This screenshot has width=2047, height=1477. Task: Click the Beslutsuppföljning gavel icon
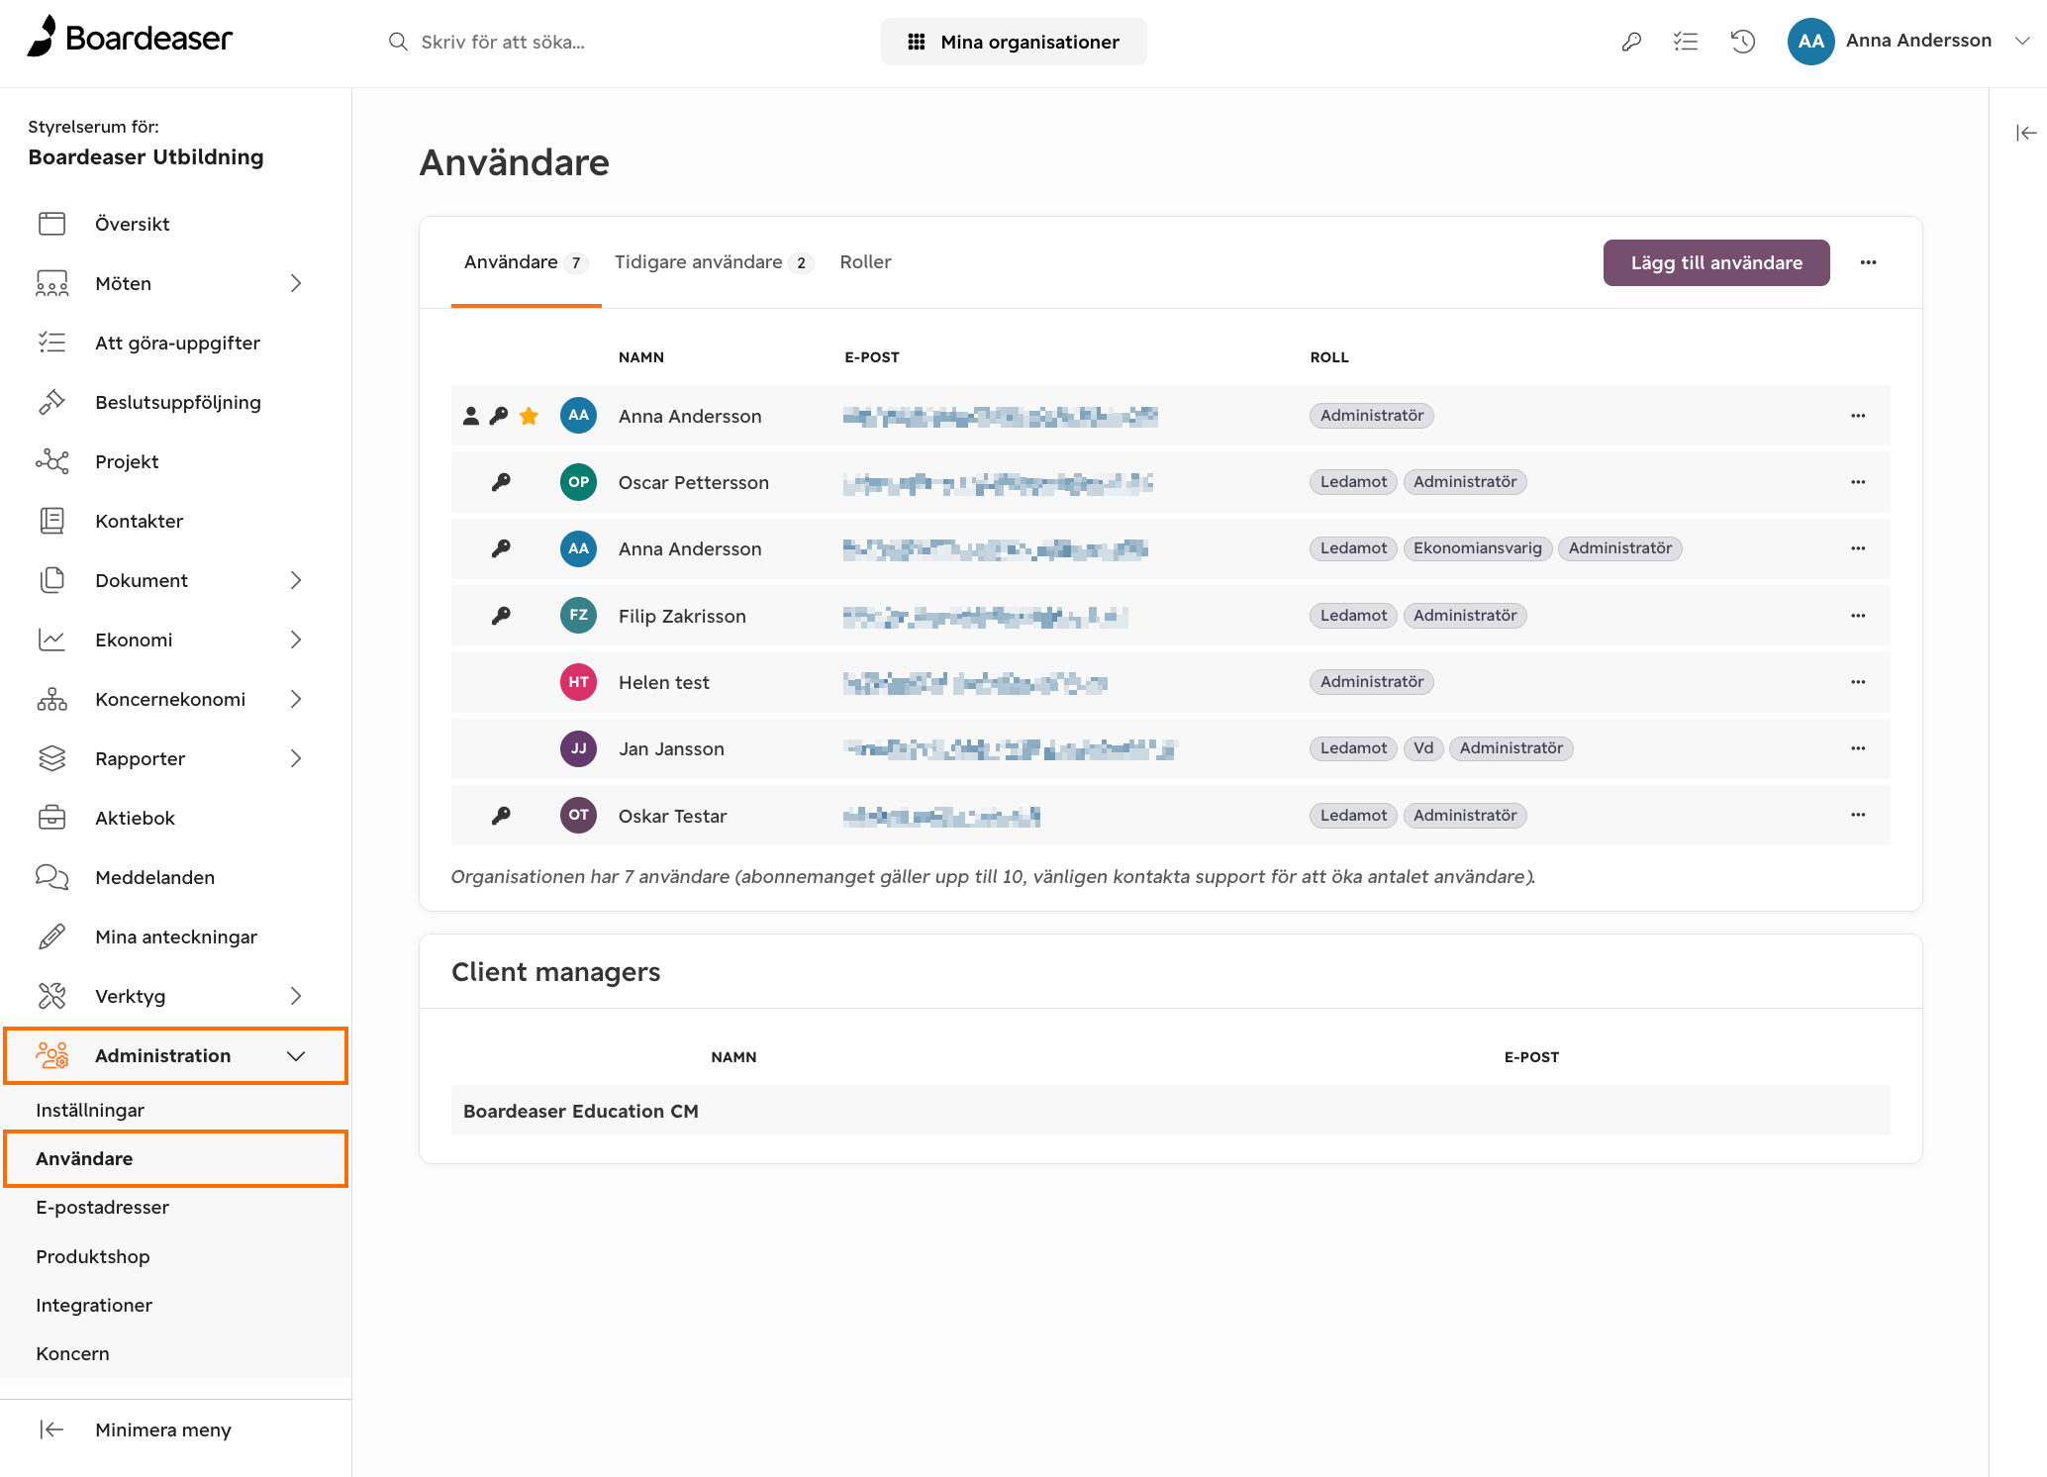click(x=51, y=402)
